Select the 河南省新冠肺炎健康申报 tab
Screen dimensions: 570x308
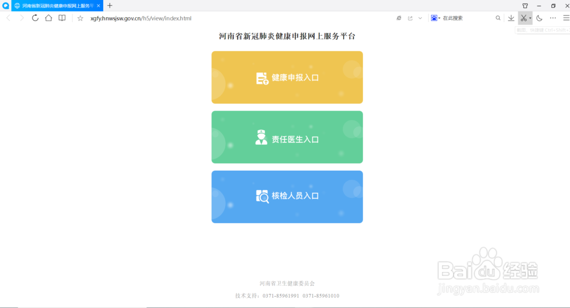tap(58, 6)
